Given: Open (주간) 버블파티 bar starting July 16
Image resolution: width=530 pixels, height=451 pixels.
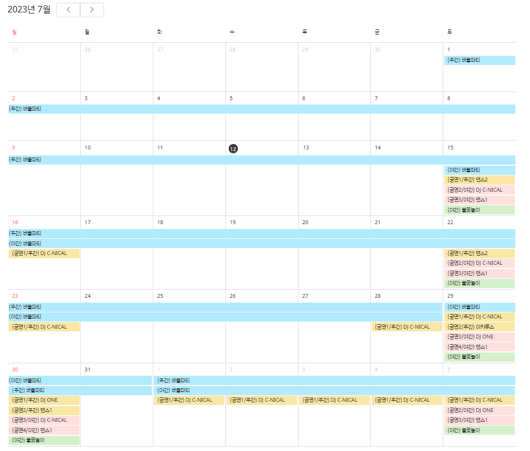Looking at the screenshot, I should click(x=262, y=233).
